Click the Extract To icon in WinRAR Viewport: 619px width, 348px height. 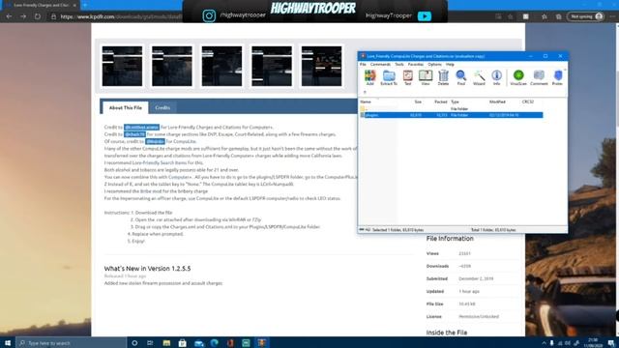click(389, 77)
